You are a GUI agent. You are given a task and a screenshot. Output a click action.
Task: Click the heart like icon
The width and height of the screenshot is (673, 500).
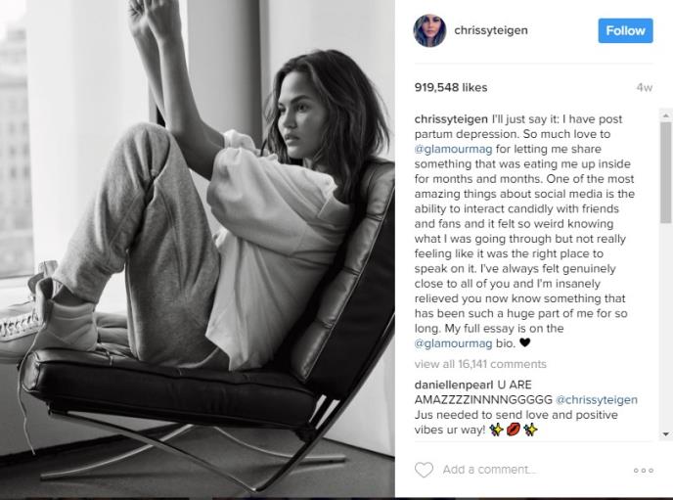[424, 470]
